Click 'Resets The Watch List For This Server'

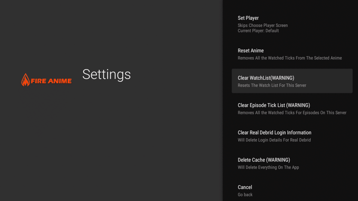pyautogui.click(x=272, y=86)
